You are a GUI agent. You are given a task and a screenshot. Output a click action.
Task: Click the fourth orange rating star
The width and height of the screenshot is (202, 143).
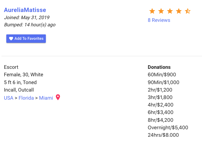pyautogui.click(x=179, y=11)
